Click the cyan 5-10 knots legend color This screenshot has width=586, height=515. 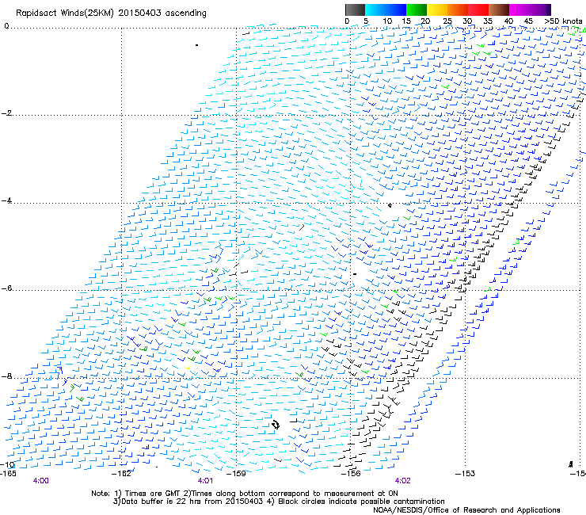tap(375, 10)
